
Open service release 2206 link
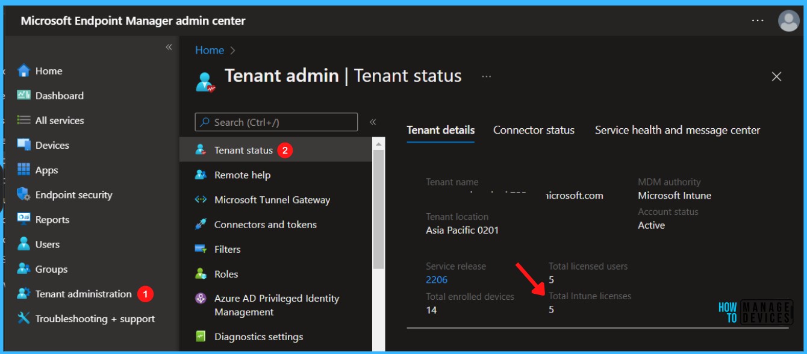click(x=437, y=279)
